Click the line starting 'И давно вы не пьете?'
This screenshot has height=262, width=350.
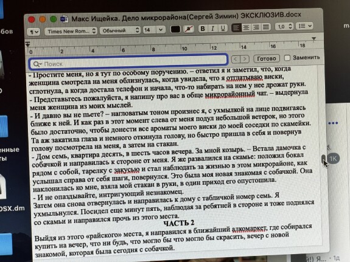pos(167,112)
